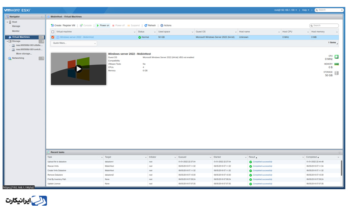Toggle the select-all virtual machines checkbox
This screenshot has width=348, height=207.
(x=53, y=32)
